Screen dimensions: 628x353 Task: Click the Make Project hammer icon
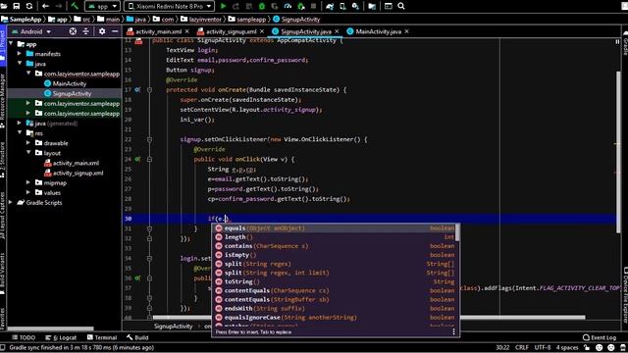click(x=75, y=6)
